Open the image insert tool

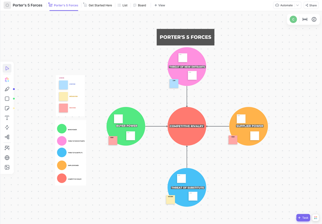coord(7,167)
